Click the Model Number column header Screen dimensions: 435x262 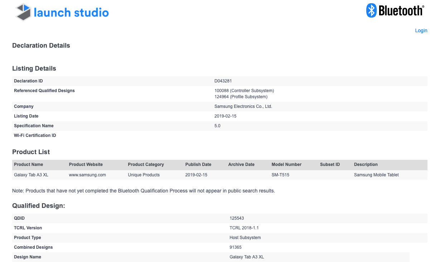click(286, 165)
